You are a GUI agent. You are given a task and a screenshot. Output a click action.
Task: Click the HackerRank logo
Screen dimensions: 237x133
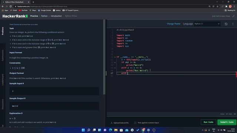15,16
